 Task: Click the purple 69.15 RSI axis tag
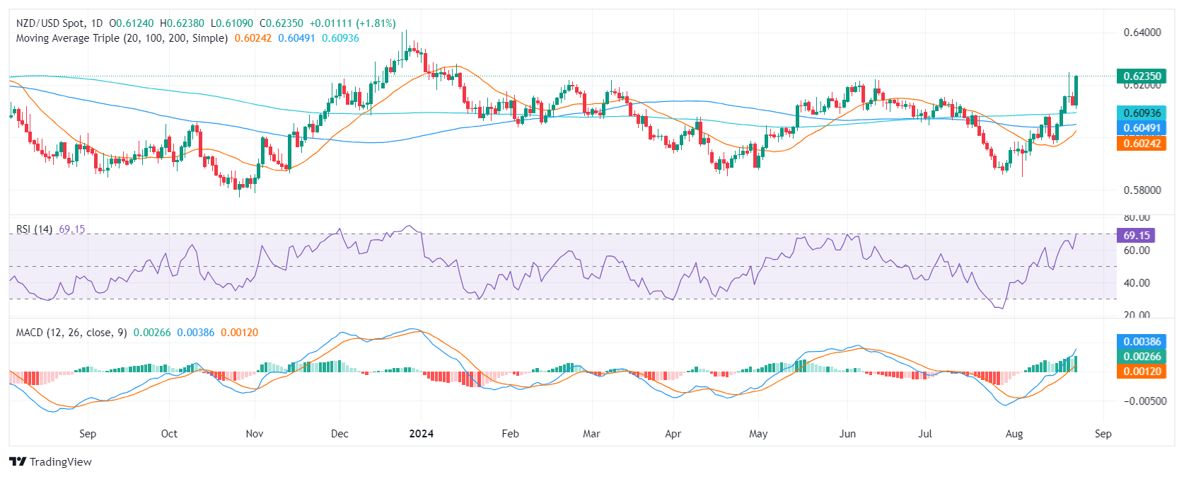pyautogui.click(x=1136, y=235)
